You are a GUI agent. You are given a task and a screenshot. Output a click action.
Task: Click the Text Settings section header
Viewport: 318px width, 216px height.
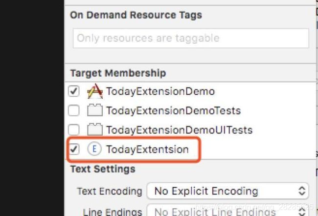[x=103, y=169]
